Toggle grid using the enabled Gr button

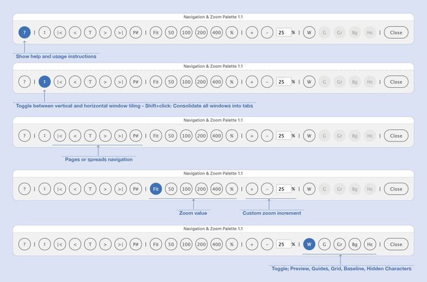[x=339, y=244]
